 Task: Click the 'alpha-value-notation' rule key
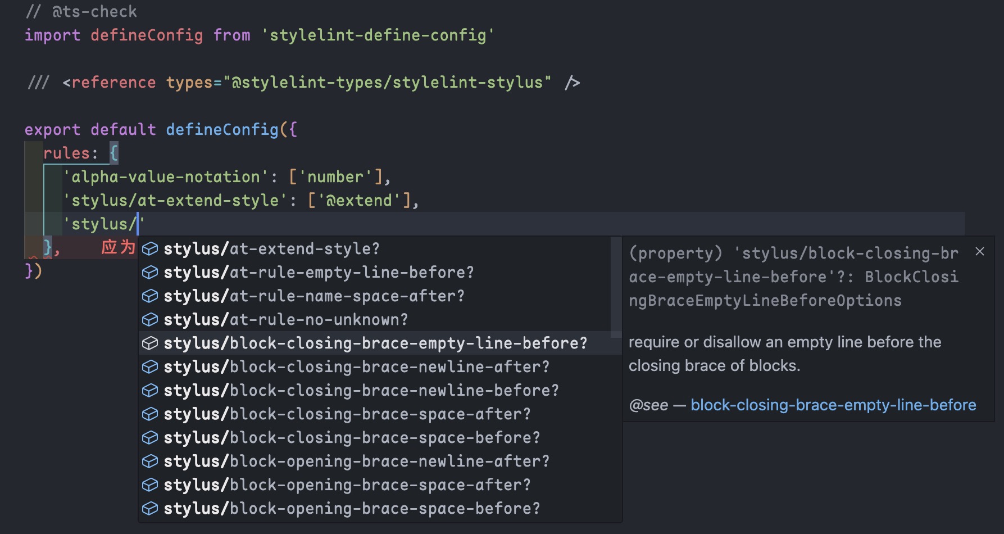pyautogui.click(x=166, y=177)
